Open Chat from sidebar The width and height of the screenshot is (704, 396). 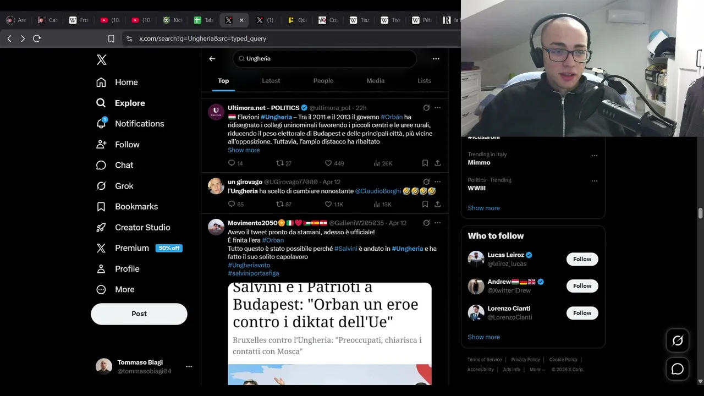(x=114, y=165)
